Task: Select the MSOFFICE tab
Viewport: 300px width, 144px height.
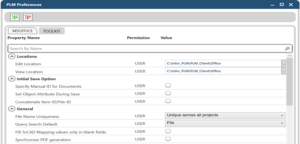Action: pyautogui.click(x=22, y=31)
